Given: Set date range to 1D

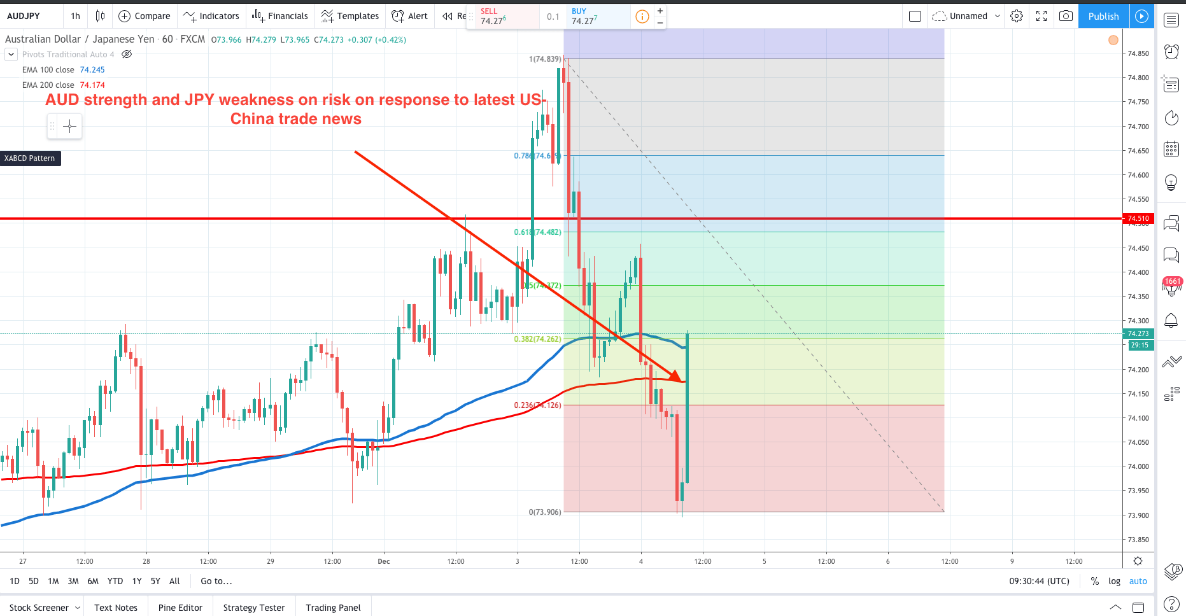Looking at the screenshot, I should point(15,581).
